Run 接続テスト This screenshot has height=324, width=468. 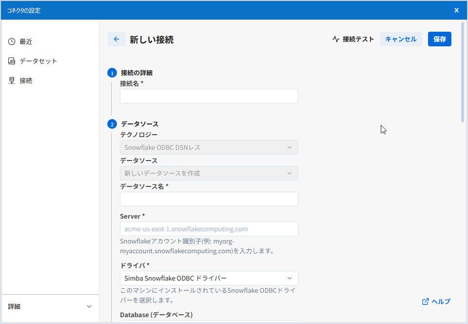(x=353, y=39)
